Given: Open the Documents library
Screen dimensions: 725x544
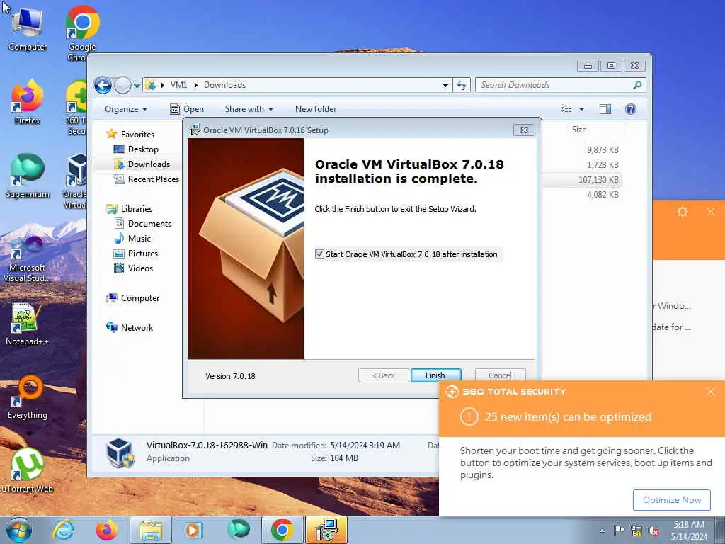Looking at the screenshot, I should pyautogui.click(x=149, y=223).
